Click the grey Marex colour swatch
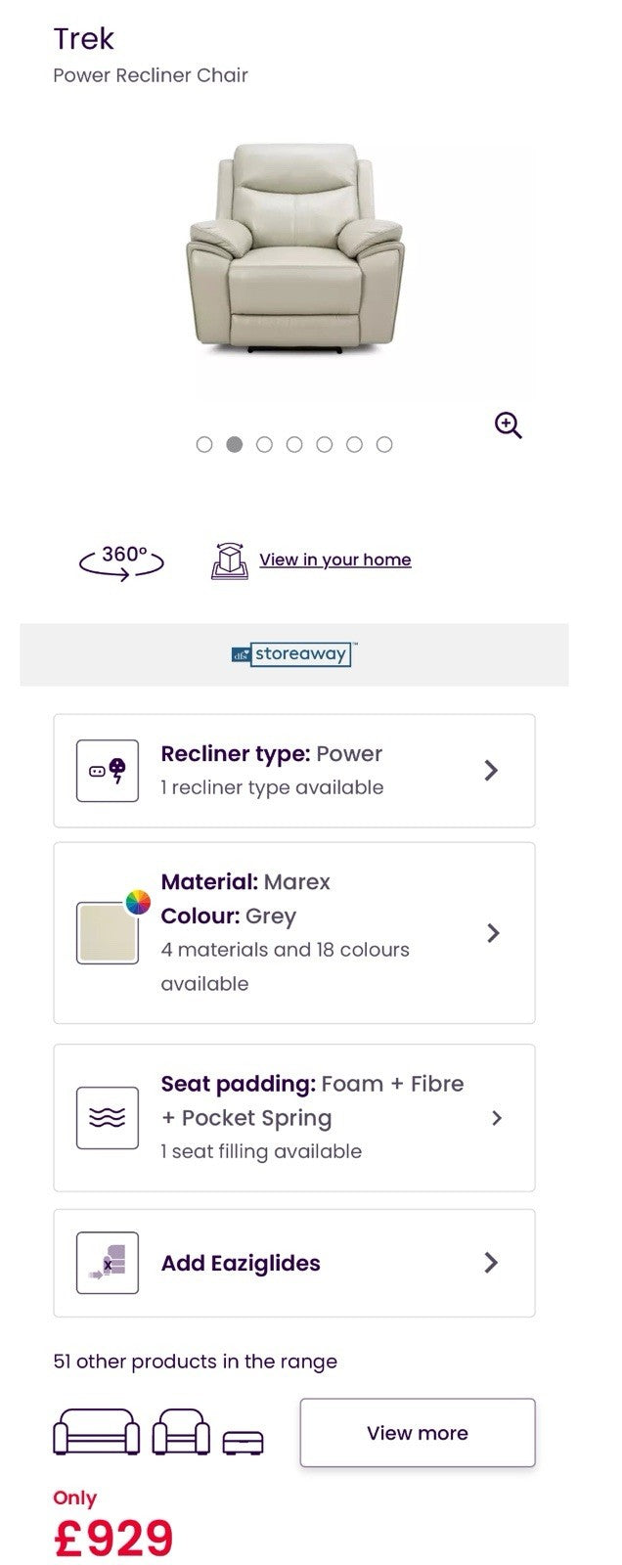622x1565 pixels. (108, 933)
